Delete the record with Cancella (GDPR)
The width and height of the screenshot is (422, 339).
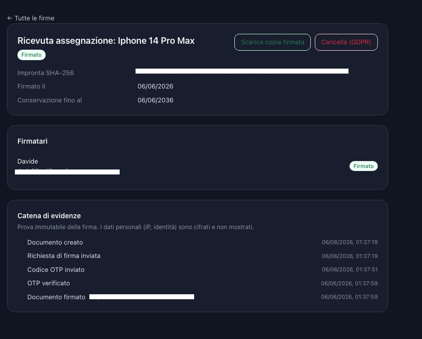(346, 42)
